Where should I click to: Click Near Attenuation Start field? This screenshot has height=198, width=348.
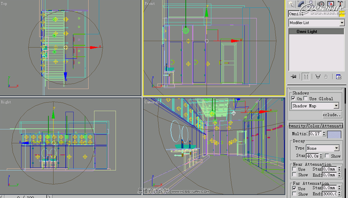coord(330,169)
